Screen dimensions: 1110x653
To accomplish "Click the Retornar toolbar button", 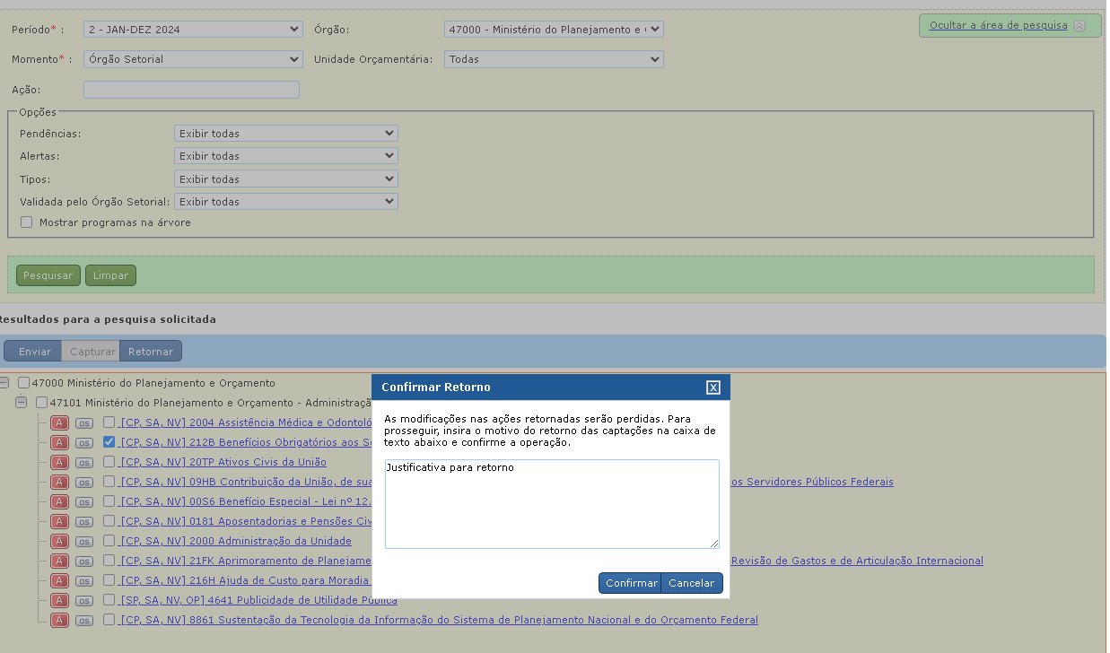I will tap(151, 352).
